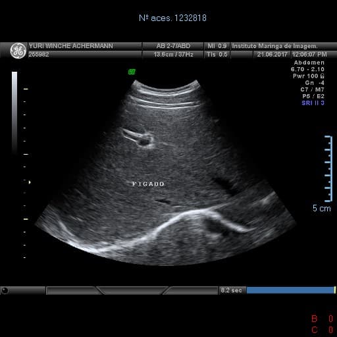Image resolution: width=337 pixels, height=337 pixels.
Task: Click the first bottom softkey tab
Action: point(71,290)
